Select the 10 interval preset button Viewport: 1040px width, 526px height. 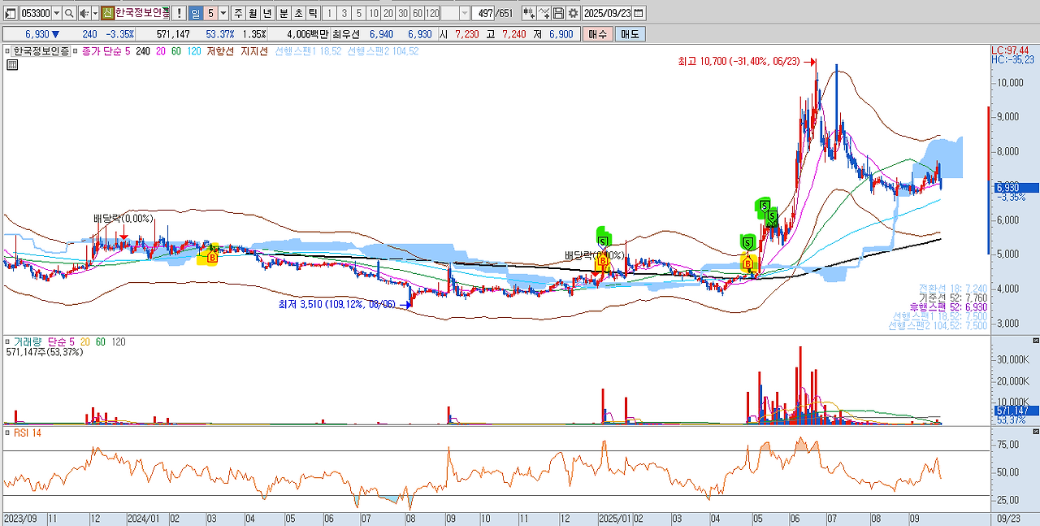(x=373, y=13)
